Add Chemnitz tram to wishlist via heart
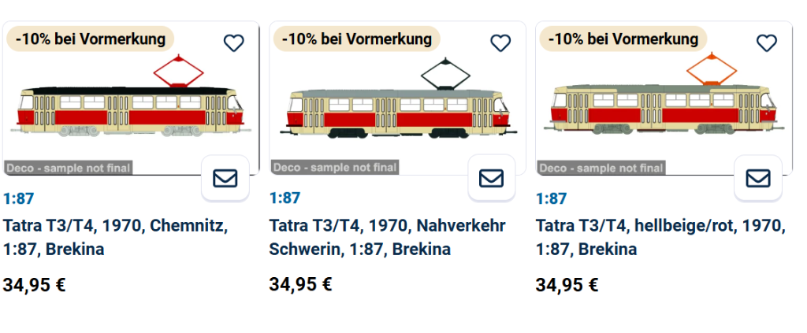The width and height of the screenshot is (807, 333). click(233, 43)
